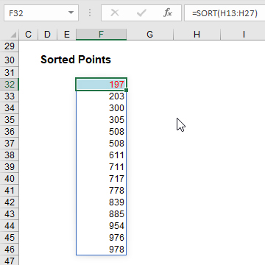Click the 'Sorted Points' heading cell
Screen dimensions: 265x265
click(x=76, y=60)
